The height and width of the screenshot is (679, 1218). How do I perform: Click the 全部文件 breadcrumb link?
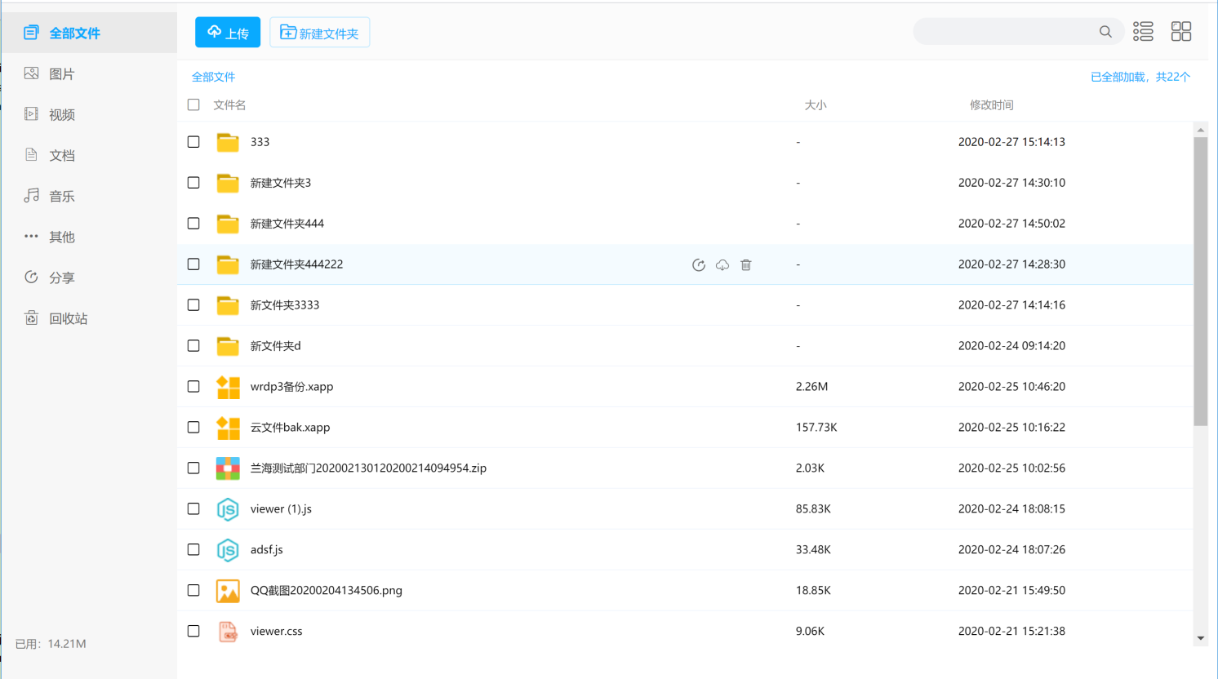click(213, 77)
